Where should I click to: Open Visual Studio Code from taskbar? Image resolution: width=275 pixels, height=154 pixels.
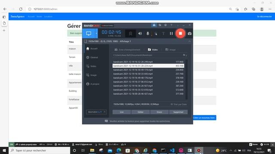pos(172,150)
